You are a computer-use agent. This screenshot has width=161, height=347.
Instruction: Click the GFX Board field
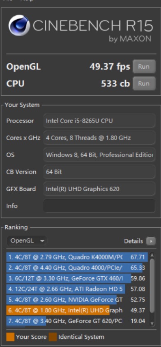click(x=99, y=189)
